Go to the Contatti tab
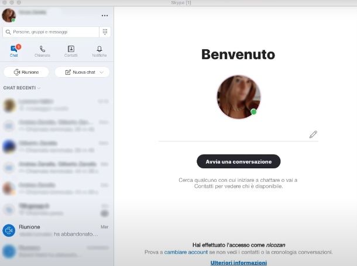 click(x=71, y=51)
